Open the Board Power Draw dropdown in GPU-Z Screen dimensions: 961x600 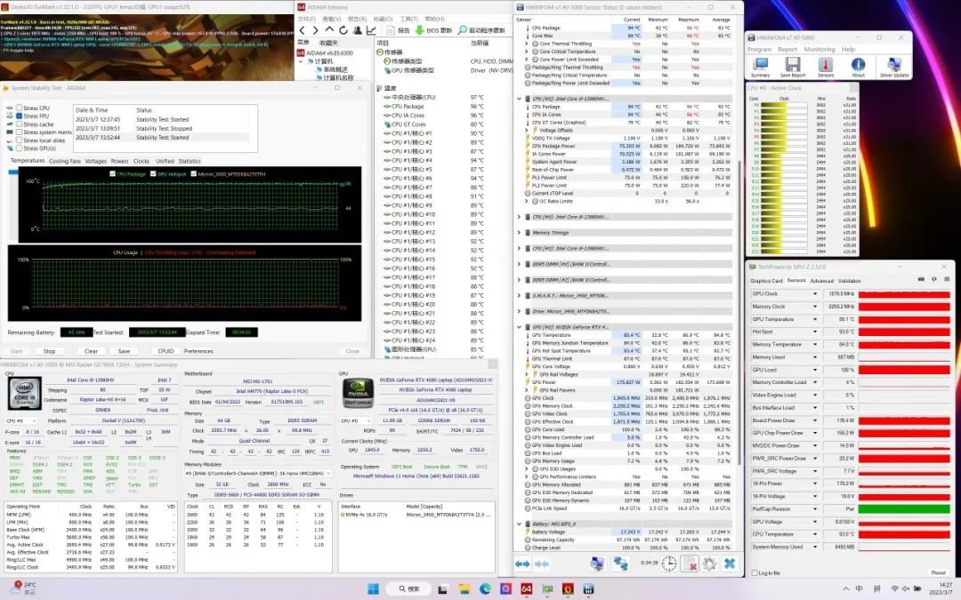(x=814, y=420)
